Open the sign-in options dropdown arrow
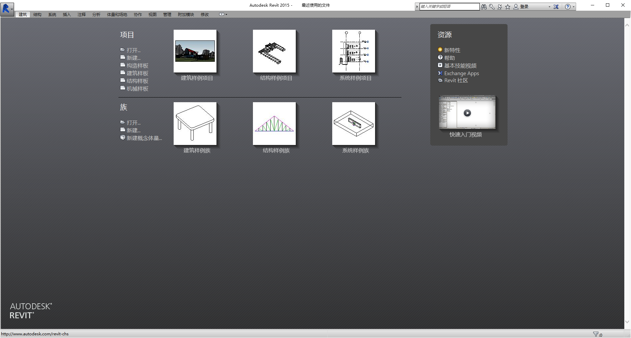 549,6
